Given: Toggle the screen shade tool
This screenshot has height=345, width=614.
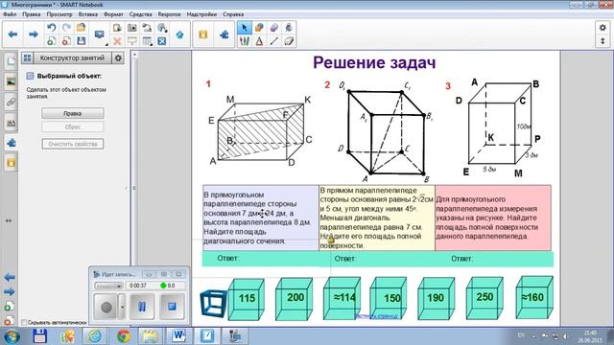Looking at the screenshot, I should 132,41.
